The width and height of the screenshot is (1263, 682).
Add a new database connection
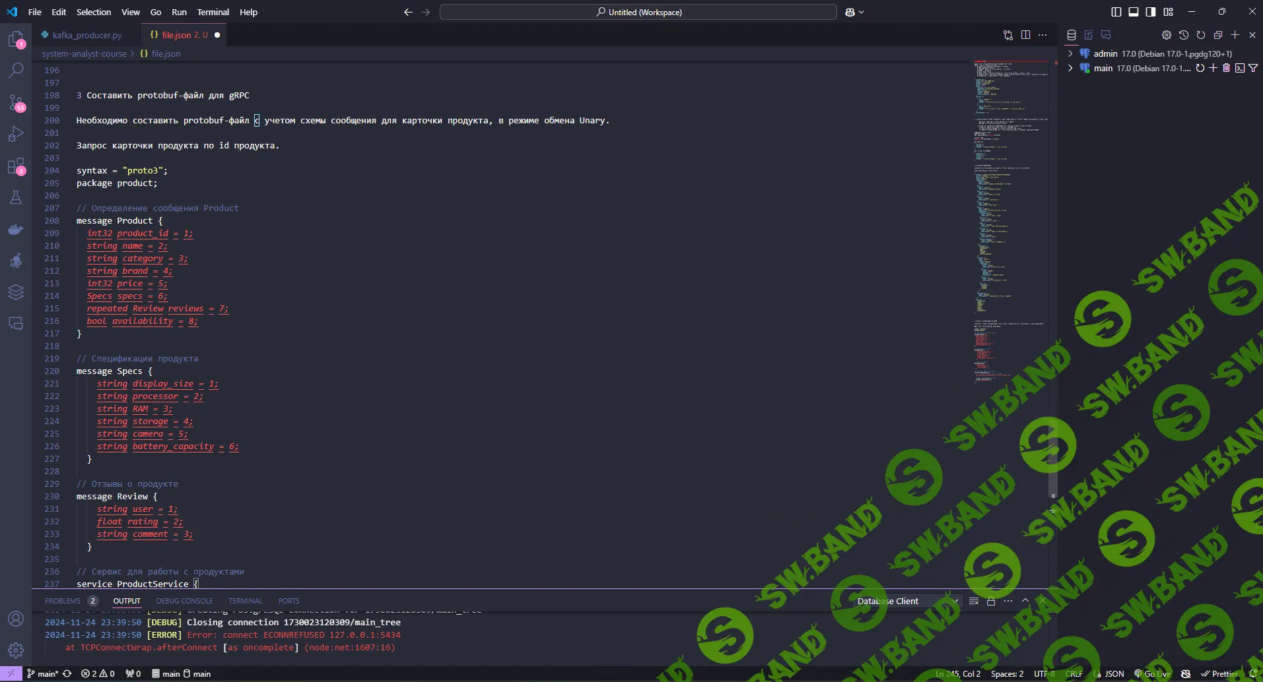point(1235,35)
